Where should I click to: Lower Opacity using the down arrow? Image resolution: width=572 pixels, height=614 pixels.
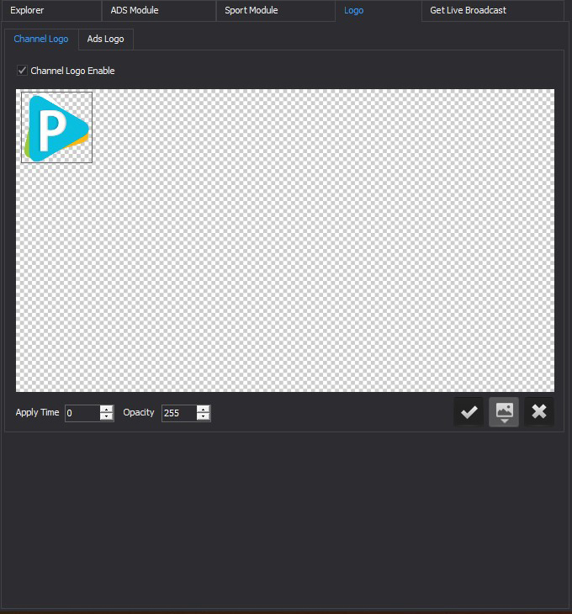(204, 416)
